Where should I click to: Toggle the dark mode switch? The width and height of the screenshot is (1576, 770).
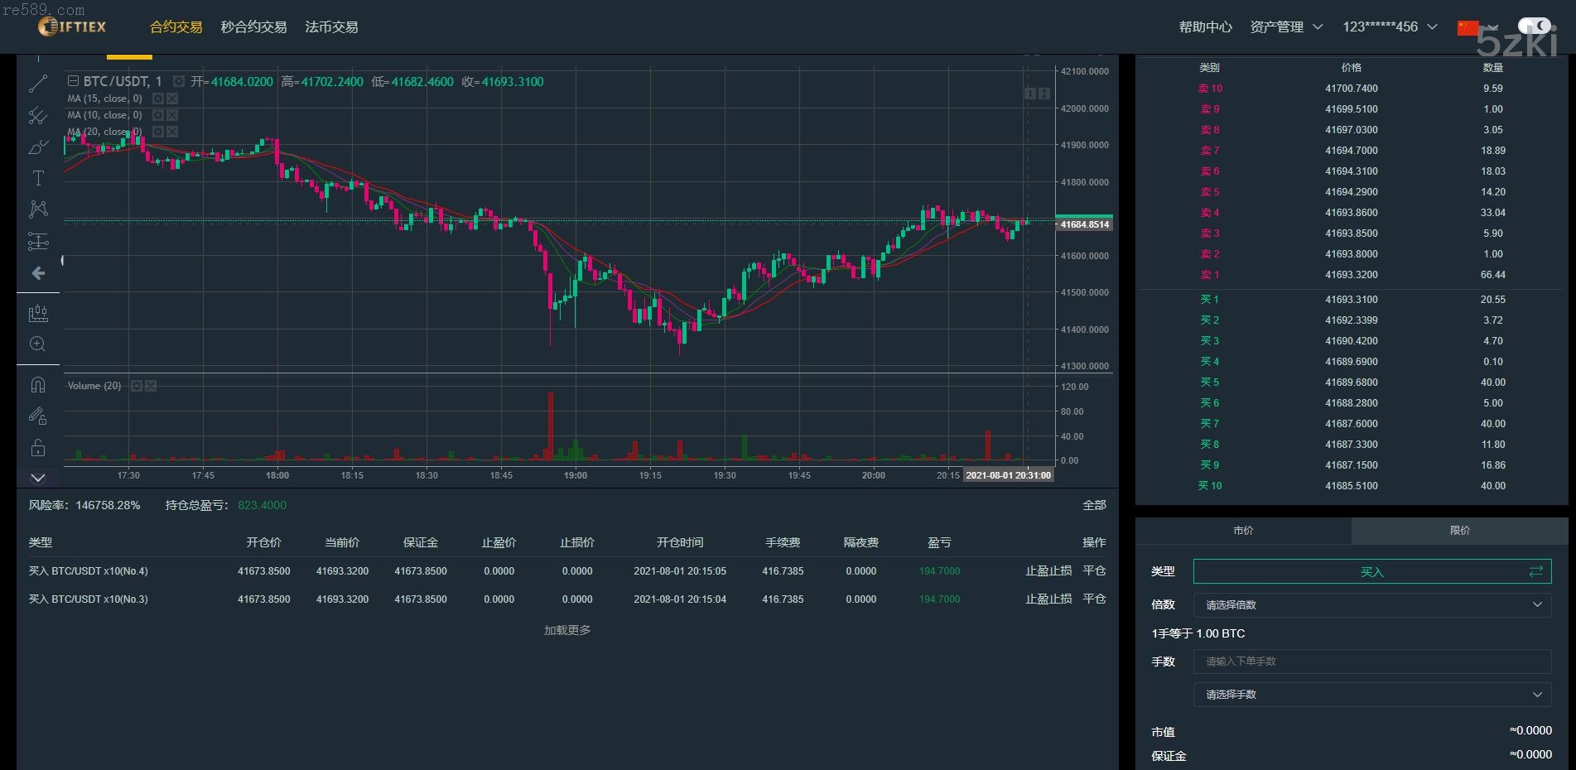pos(1534,26)
